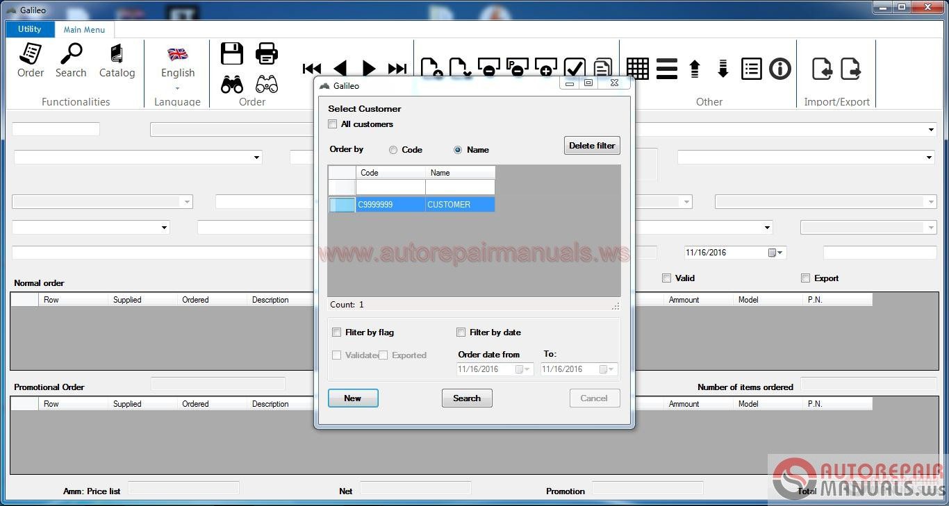Click the downward arrow icon in Other group
Viewport: 949px width, 506px height.
coord(723,69)
